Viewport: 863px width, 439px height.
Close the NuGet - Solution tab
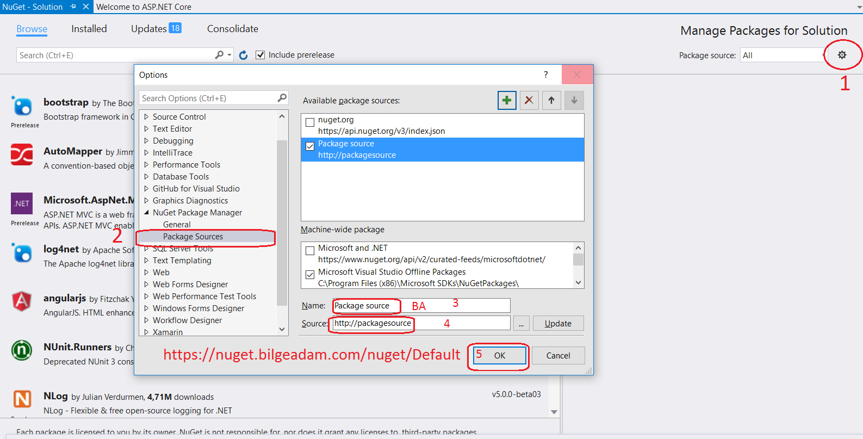86,7
